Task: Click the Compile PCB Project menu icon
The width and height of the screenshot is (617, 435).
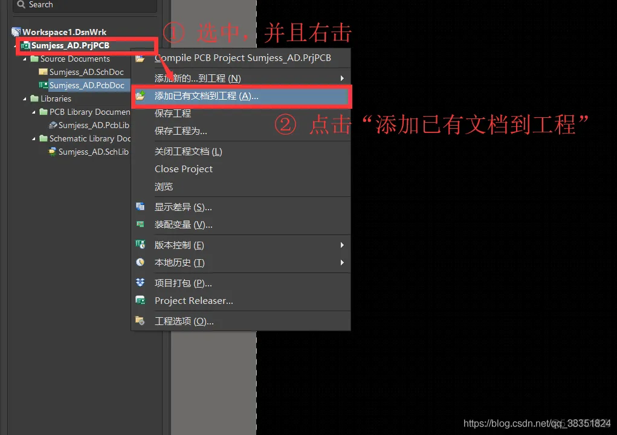Action: click(x=140, y=58)
